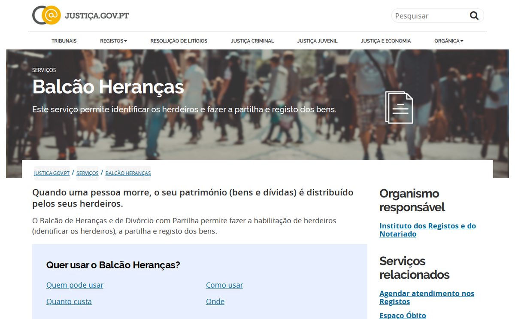Expand the Orgânica dropdown menu
This screenshot has width=515, height=319.
pyautogui.click(x=449, y=41)
